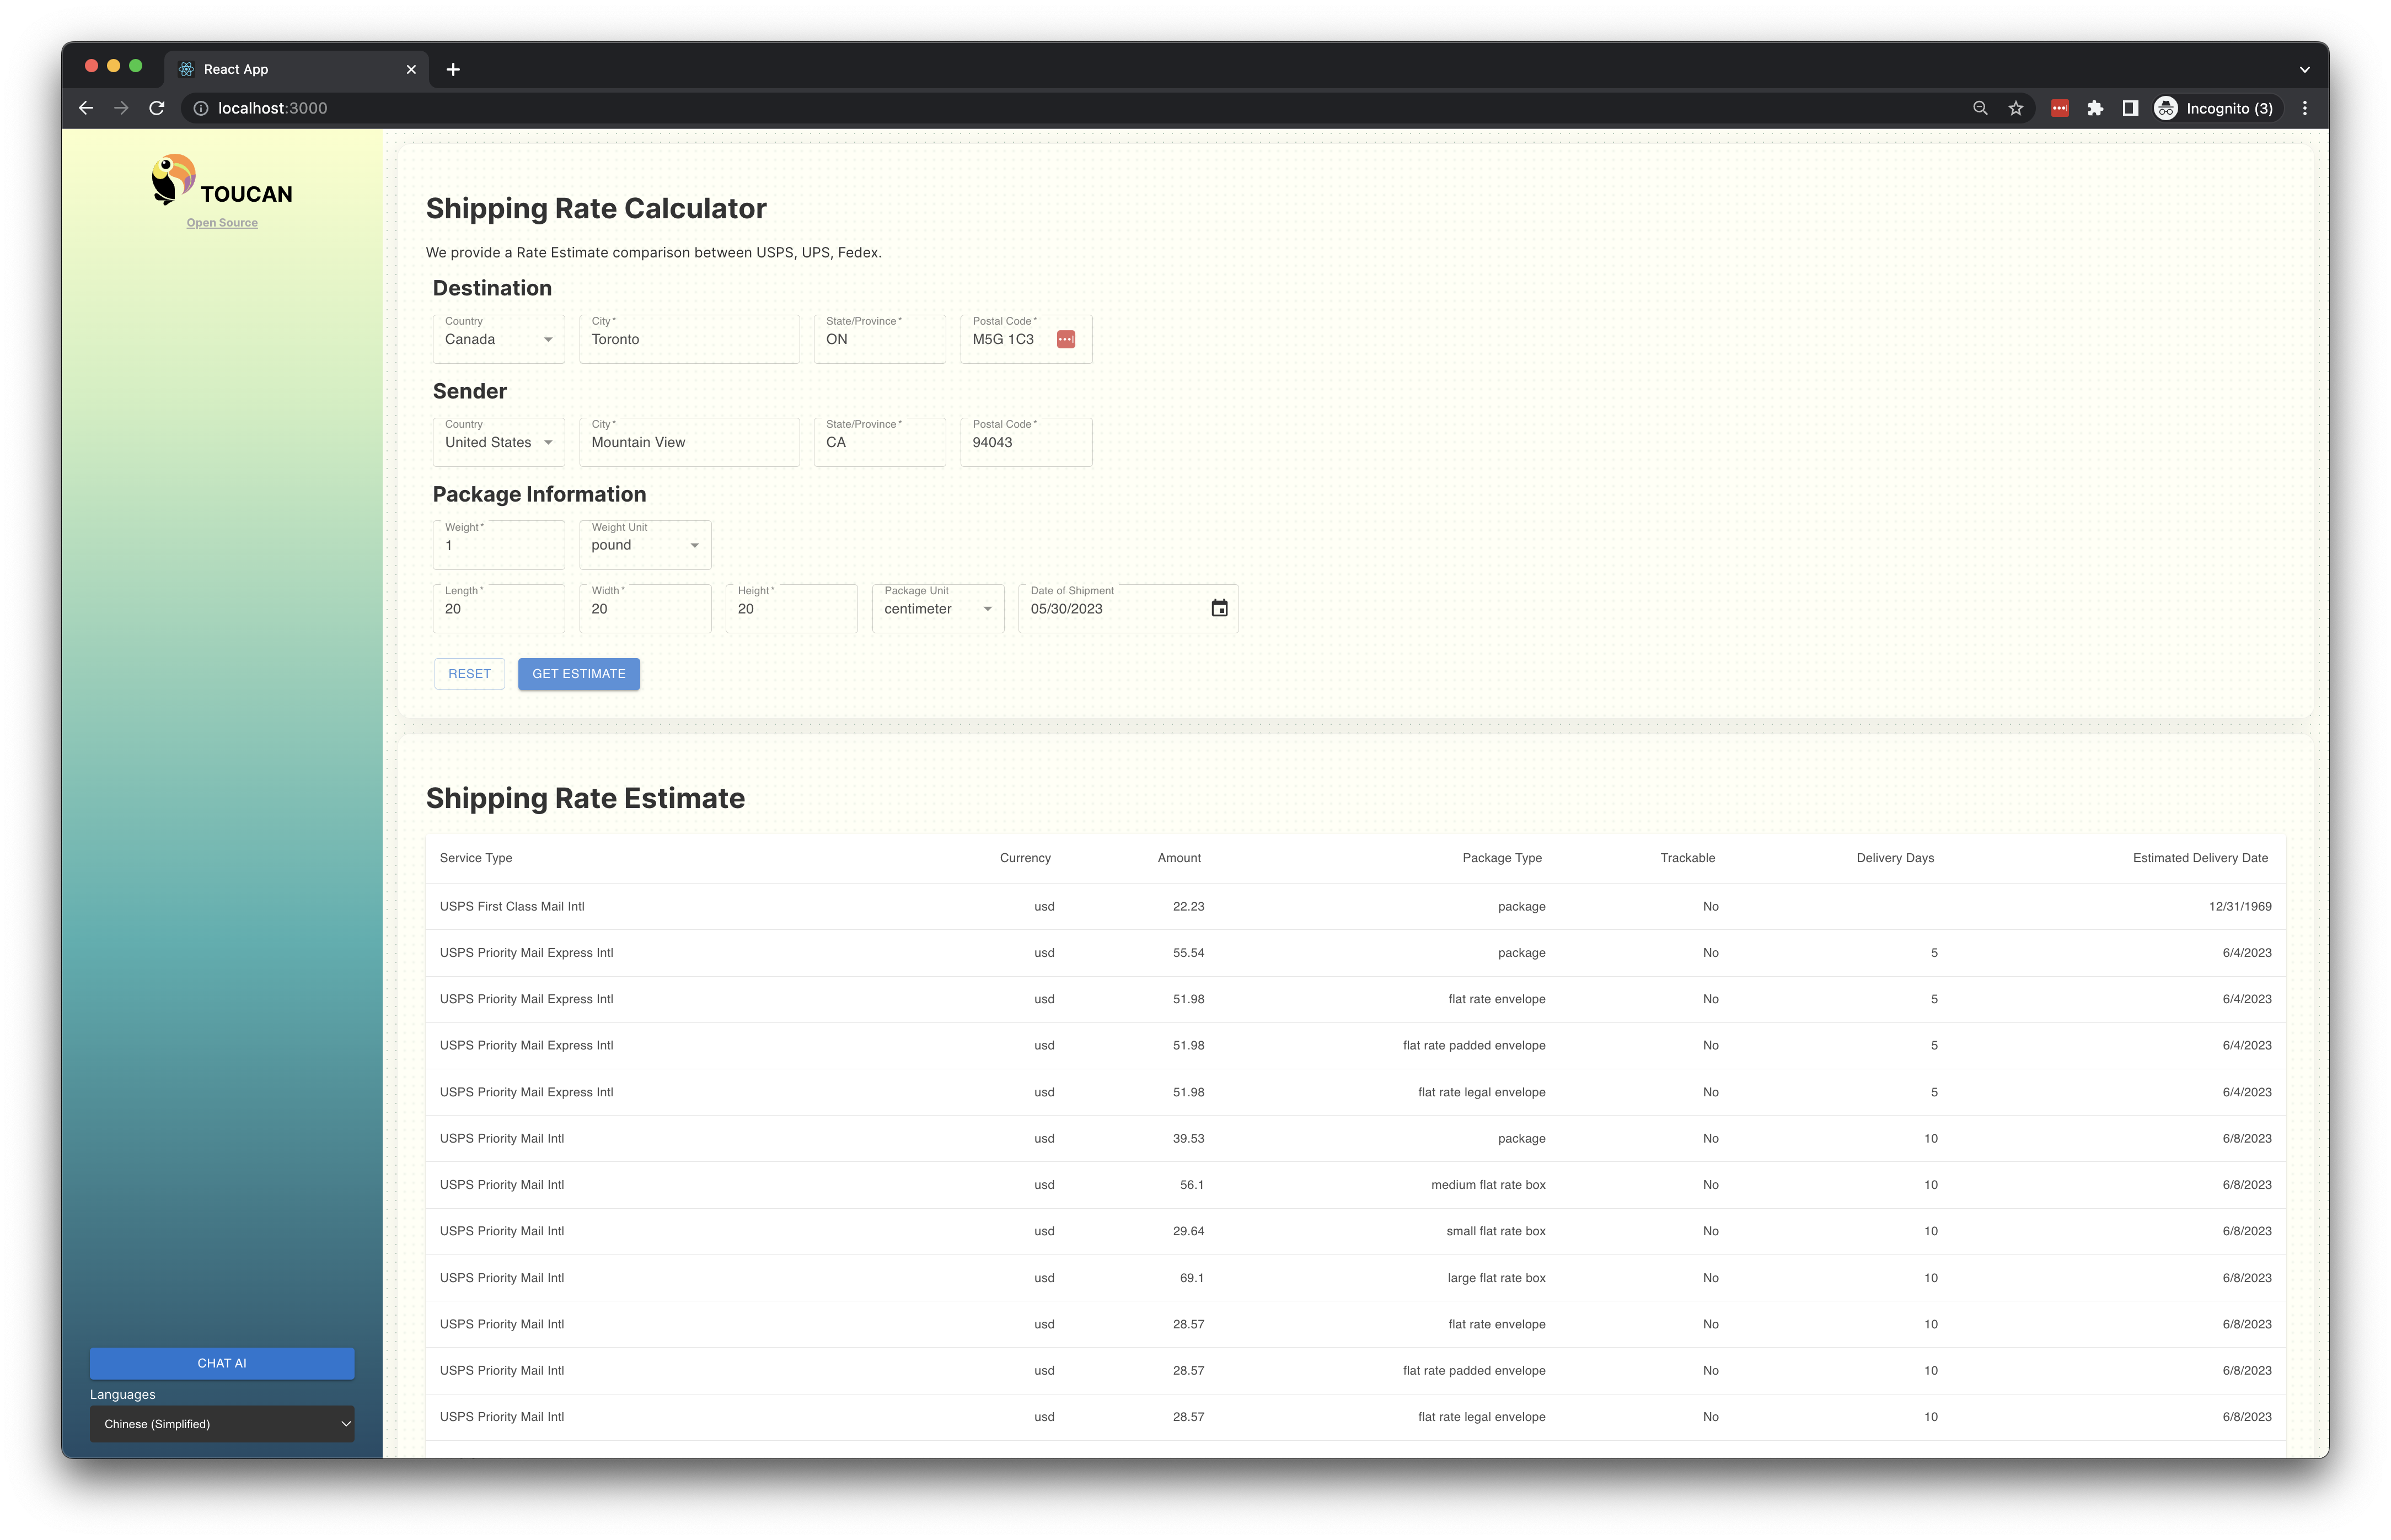Click the browser reload page icon

tap(157, 108)
